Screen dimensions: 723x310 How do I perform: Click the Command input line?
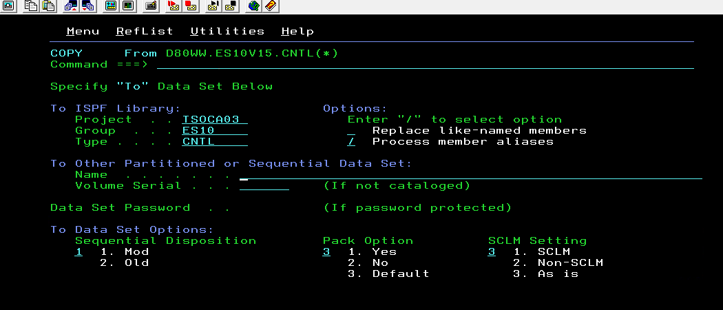click(x=425, y=65)
